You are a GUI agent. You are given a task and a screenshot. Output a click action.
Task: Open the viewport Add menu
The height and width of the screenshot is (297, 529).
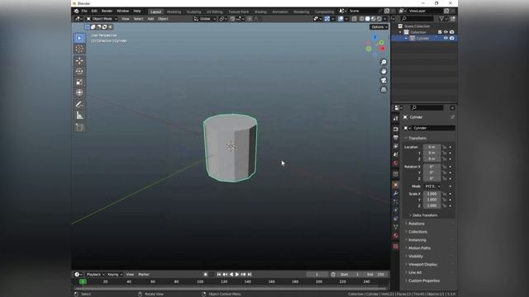pos(150,19)
